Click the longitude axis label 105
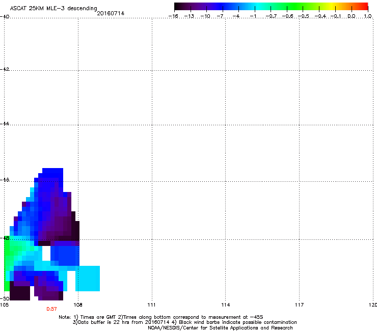The width and height of the screenshot is (377, 331). (x=4, y=305)
